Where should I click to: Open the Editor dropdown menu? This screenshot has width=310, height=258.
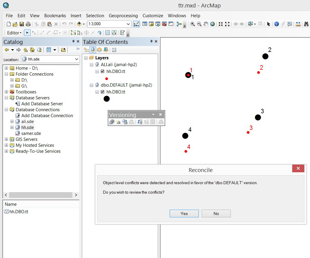[14, 33]
